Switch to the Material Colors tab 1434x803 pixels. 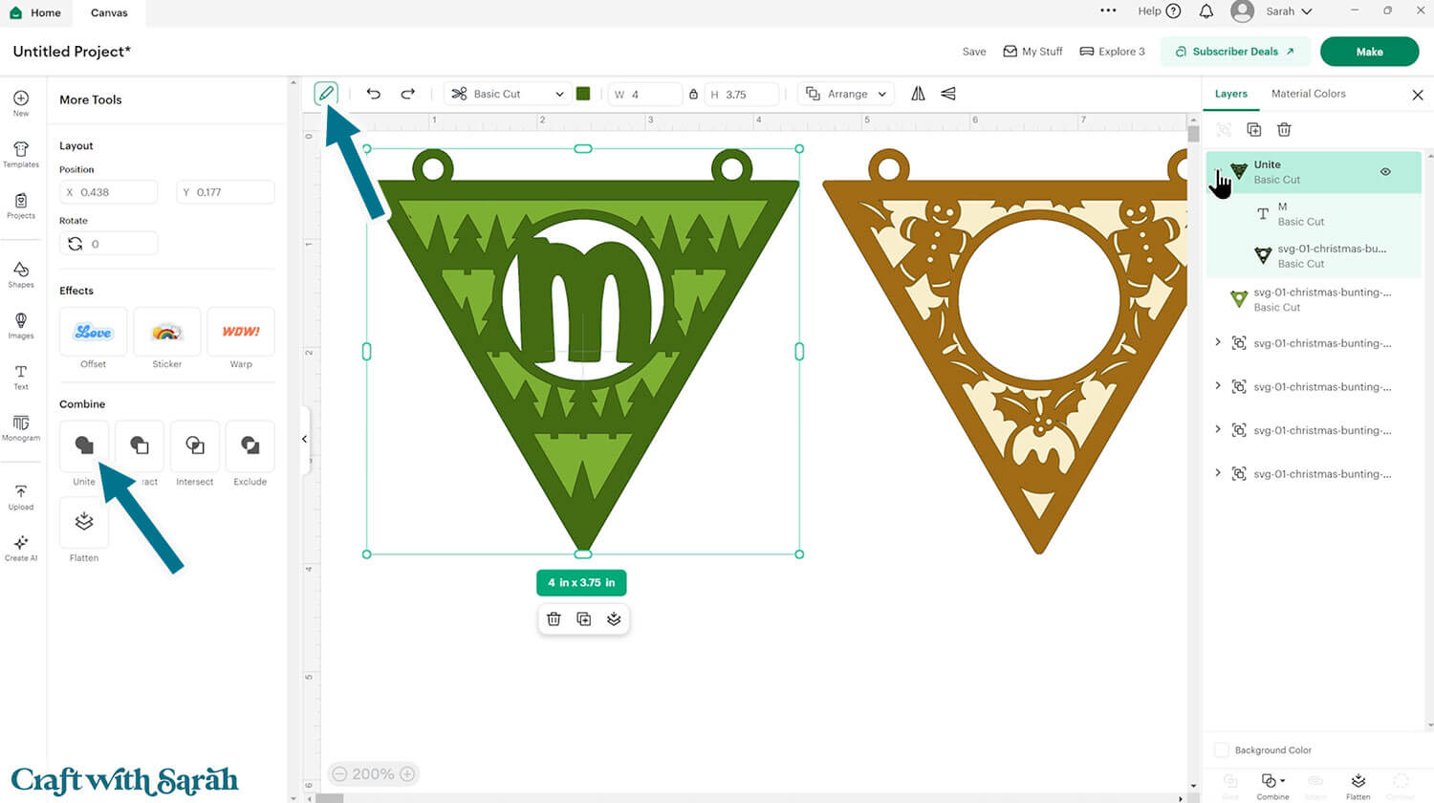coord(1308,94)
